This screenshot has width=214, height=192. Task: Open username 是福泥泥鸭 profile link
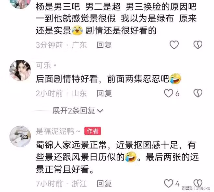[x=55, y=131]
